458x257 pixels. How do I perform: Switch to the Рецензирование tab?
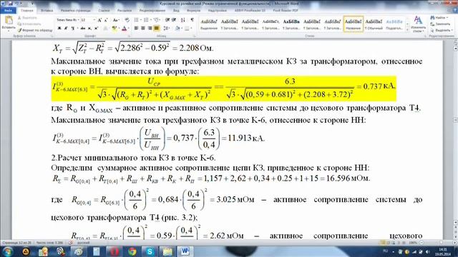point(152,11)
